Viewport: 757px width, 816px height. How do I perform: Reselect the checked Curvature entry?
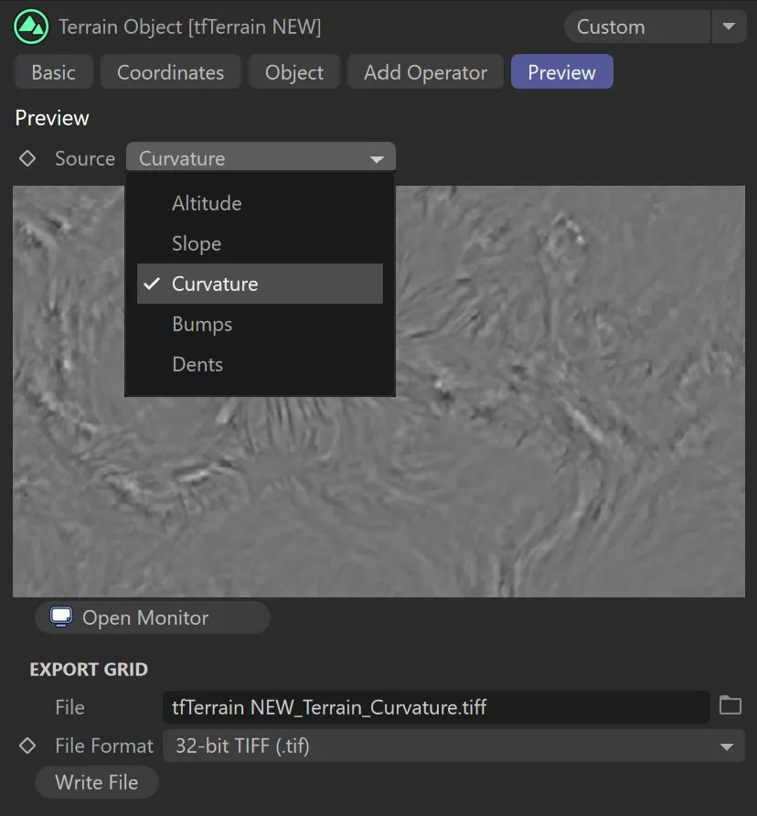(x=215, y=284)
